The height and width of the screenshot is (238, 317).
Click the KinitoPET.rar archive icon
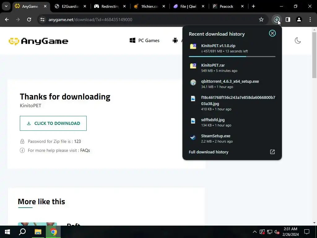click(193, 66)
